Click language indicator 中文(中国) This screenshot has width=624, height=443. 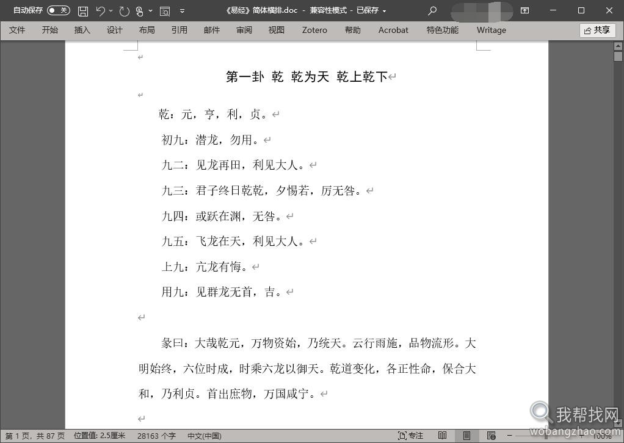[x=204, y=436]
